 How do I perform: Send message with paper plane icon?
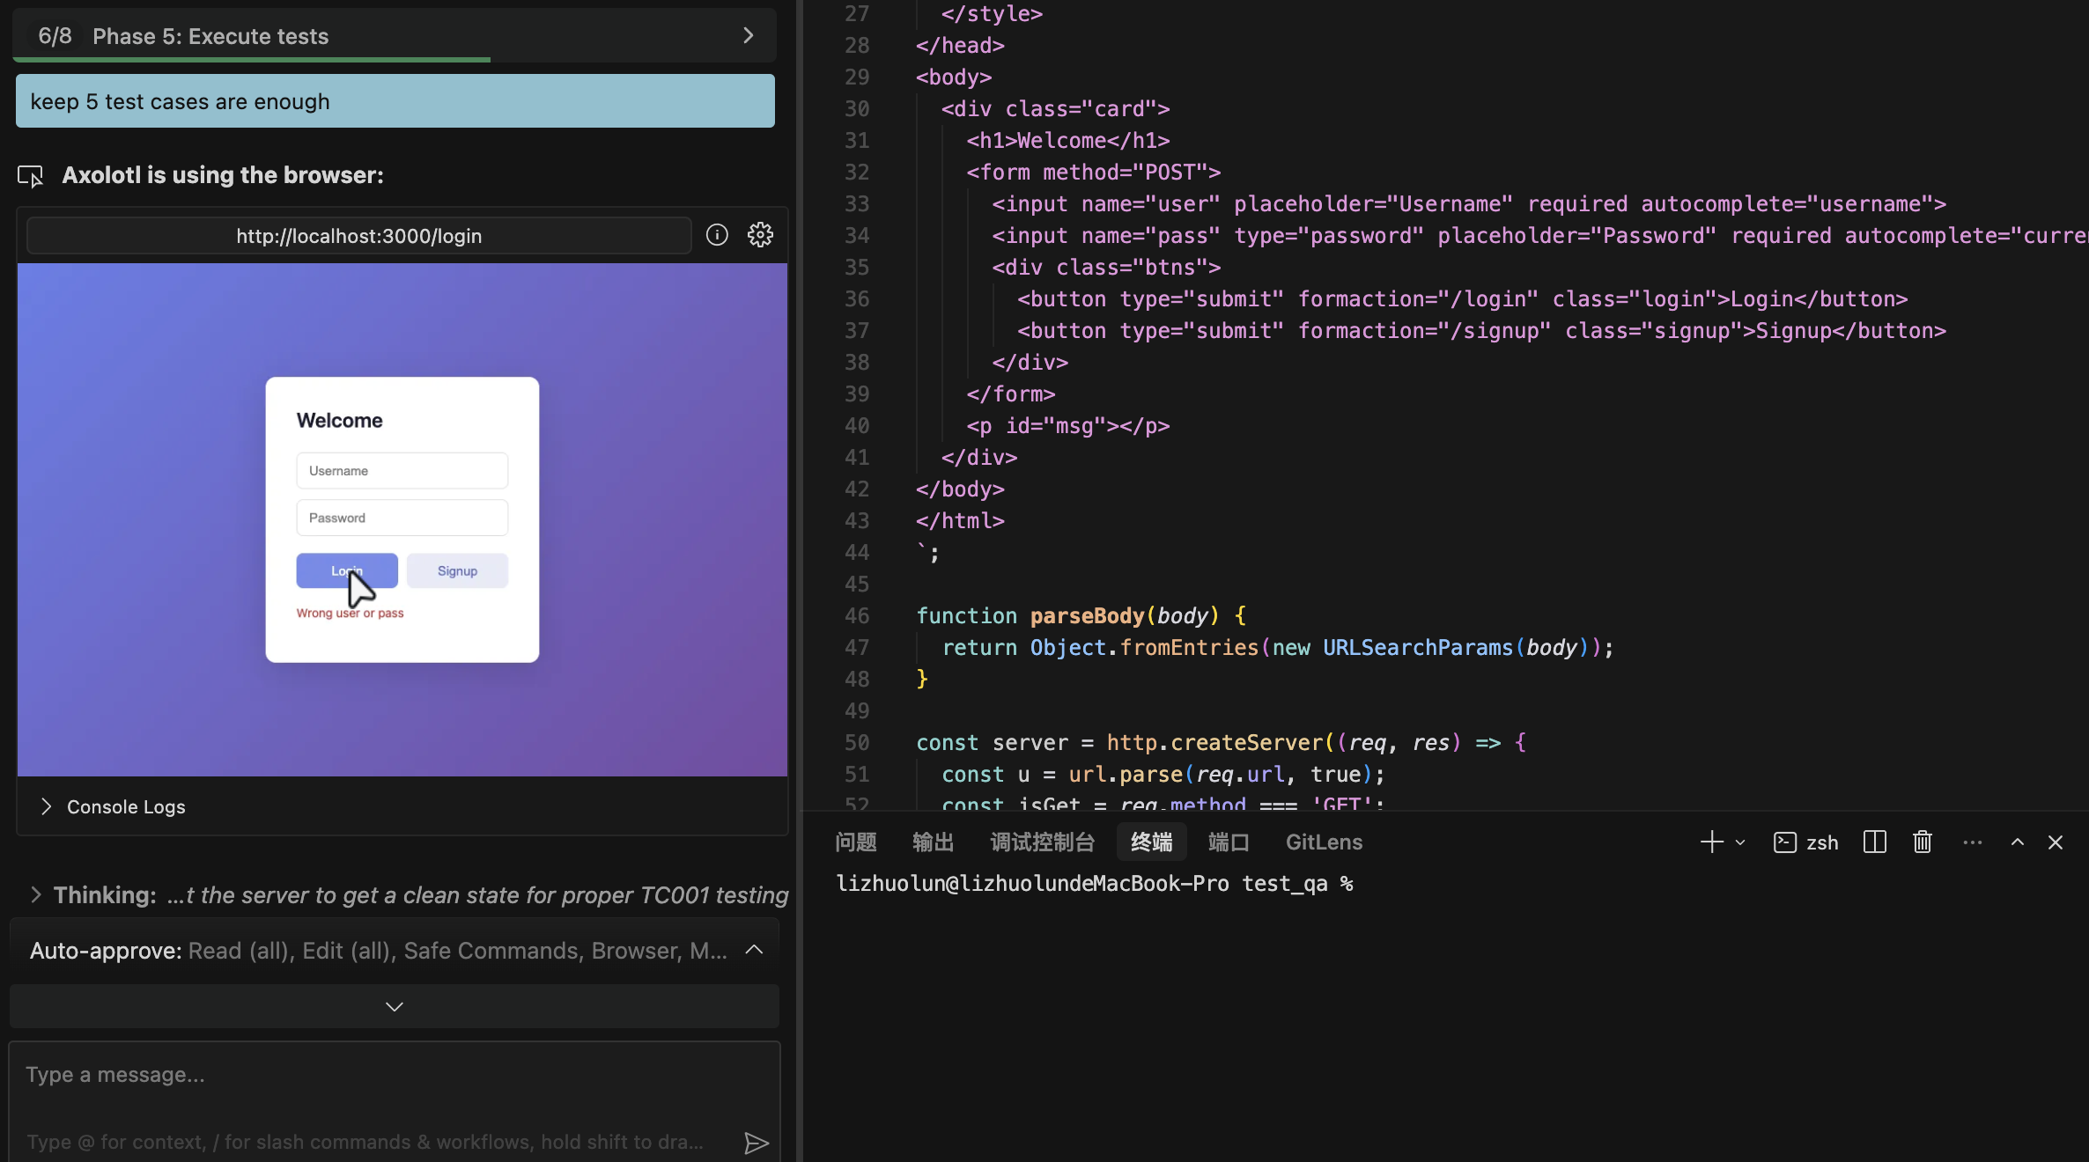point(756,1143)
